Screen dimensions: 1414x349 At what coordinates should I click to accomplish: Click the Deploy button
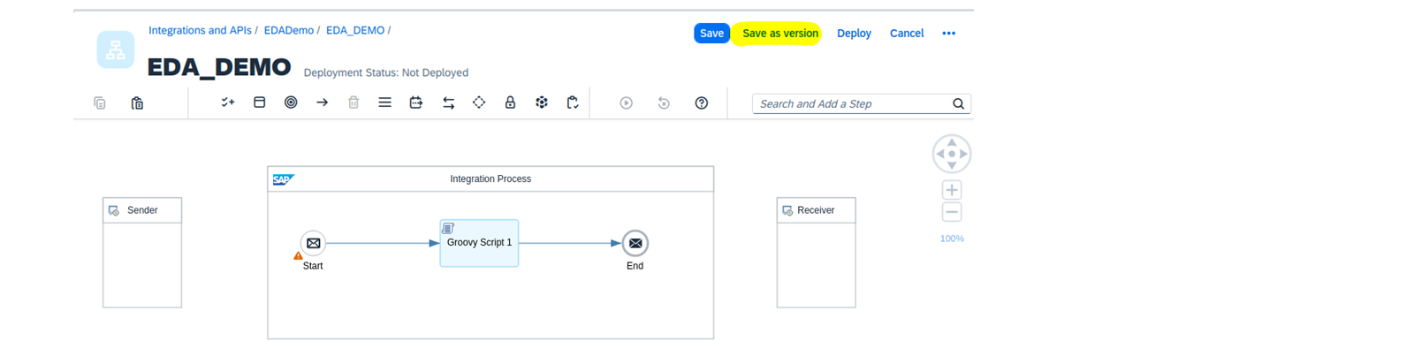click(x=854, y=34)
